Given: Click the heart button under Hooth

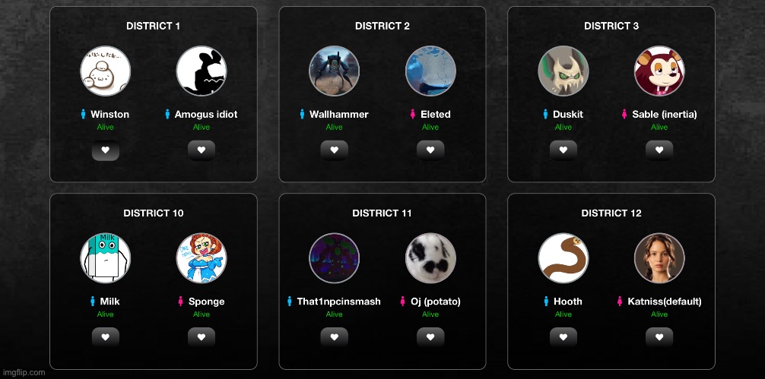Looking at the screenshot, I should [563, 337].
